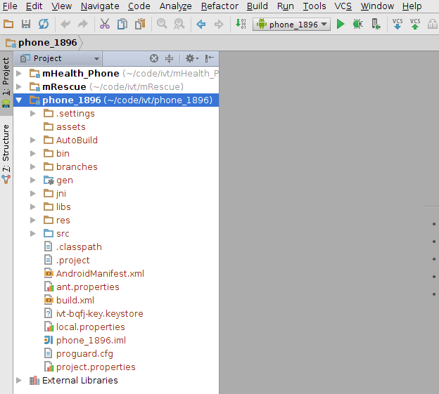This screenshot has width=439, height=394.
Task: Open the VCS menu
Action: click(343, 6)
